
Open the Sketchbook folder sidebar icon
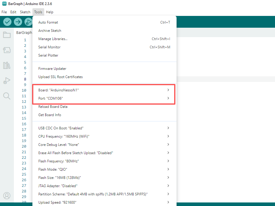[7, 35]
